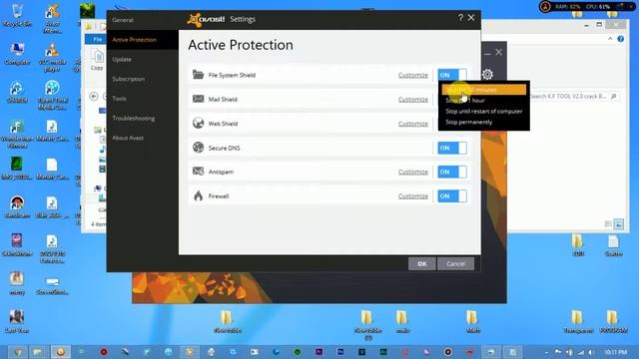Click the Mail Shield envelope icon
639x359 pixels.
[198, 99]
